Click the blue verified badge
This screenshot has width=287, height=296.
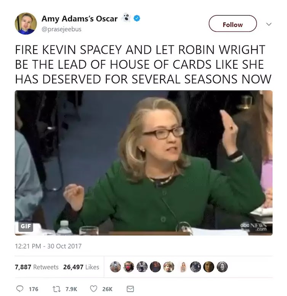coord(137,18)
